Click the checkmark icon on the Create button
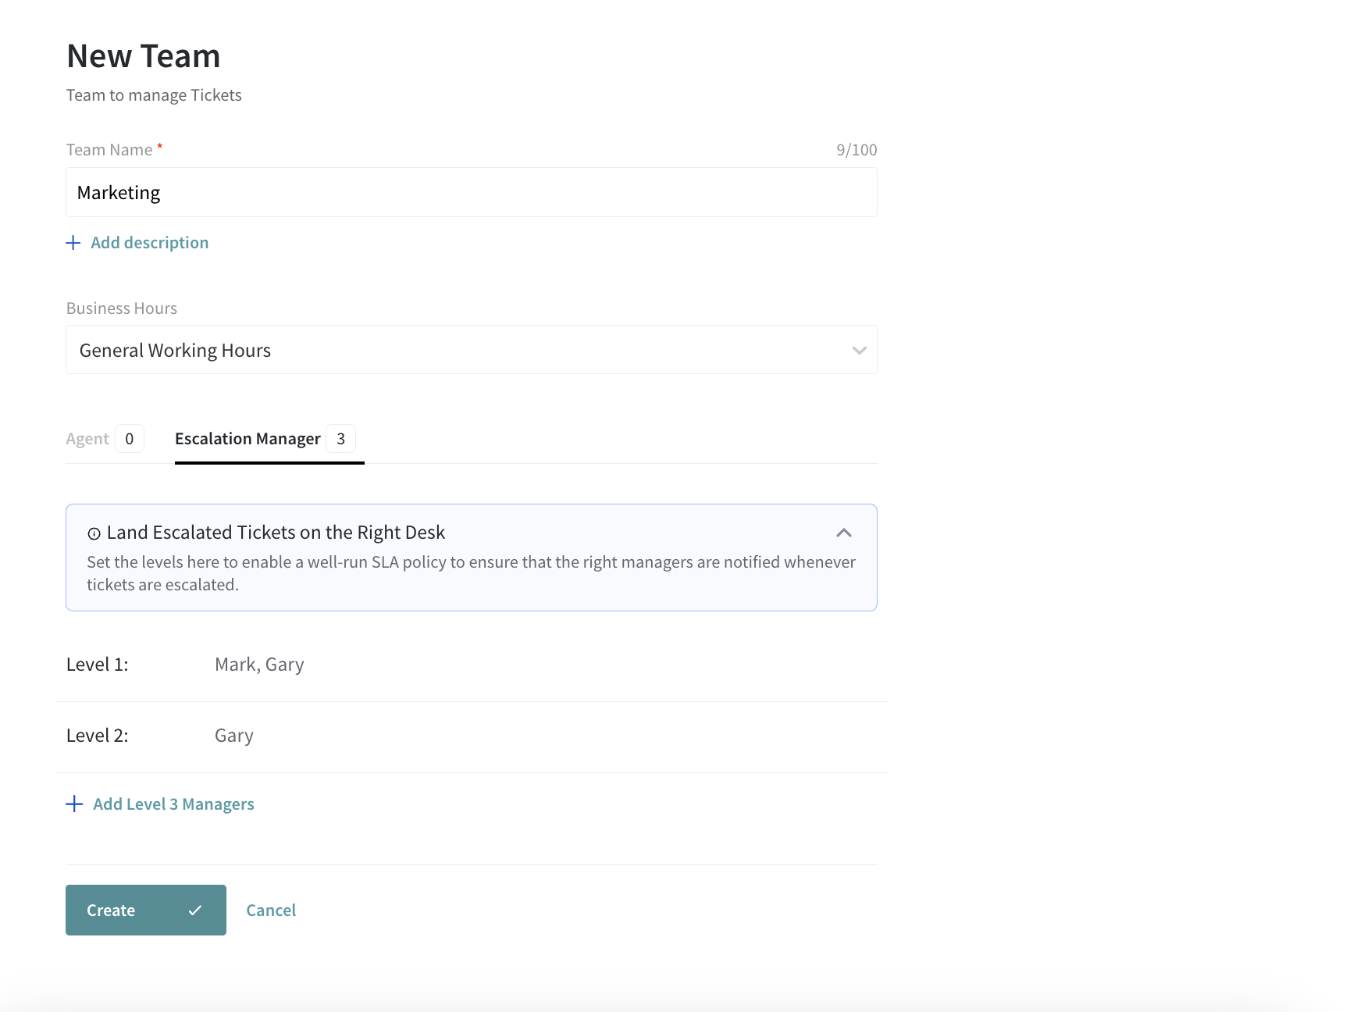Screen dimensions: 1357x1012 (x=195, y=910)
